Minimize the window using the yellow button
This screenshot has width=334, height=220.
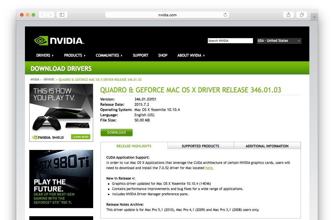28,15
